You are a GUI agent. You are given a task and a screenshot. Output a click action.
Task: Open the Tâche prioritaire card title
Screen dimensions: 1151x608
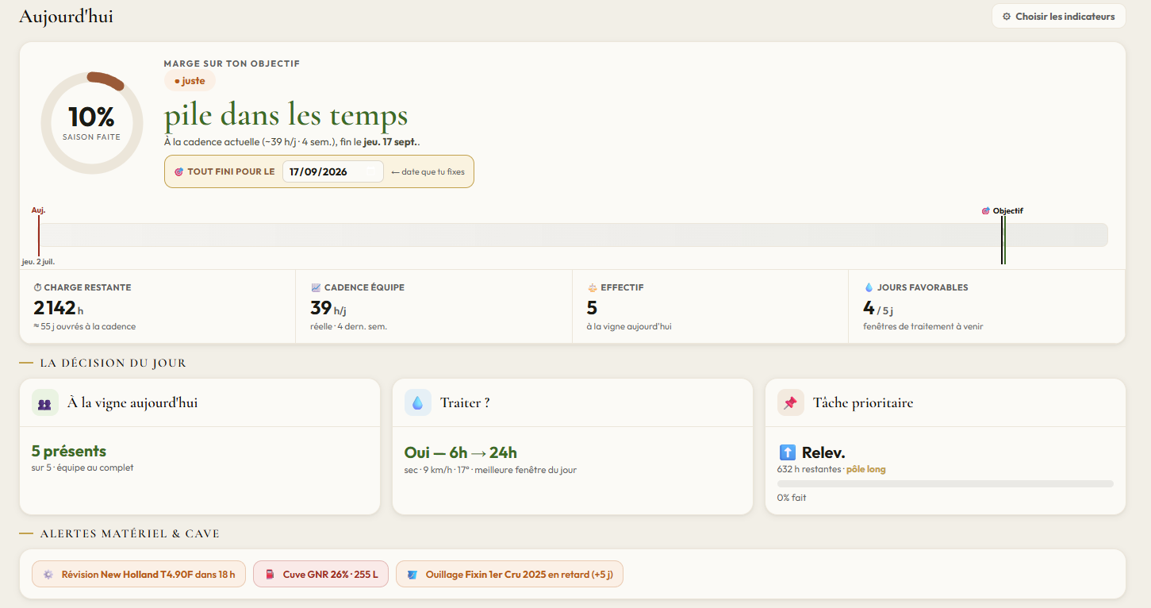click(863, 402)
